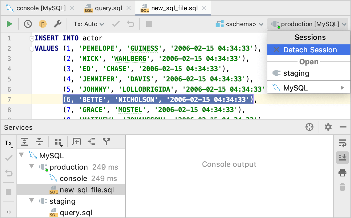Image resolution: width=351 pixels, height=218 pixels.
Task: Select the console item under production
Action: 73,178
